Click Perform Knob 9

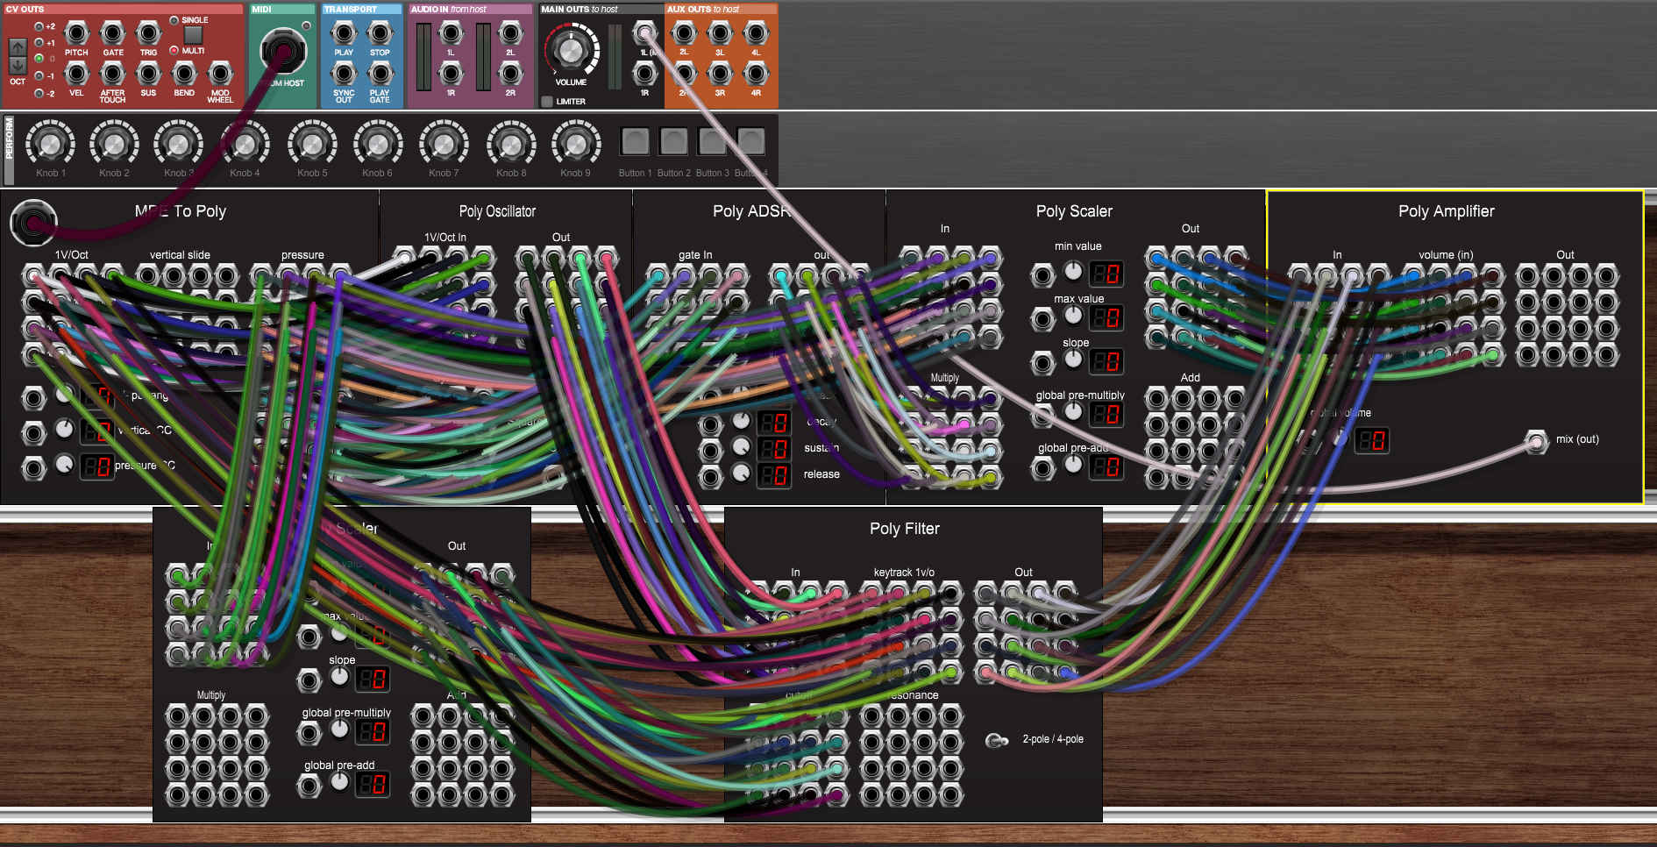[575, 143]
